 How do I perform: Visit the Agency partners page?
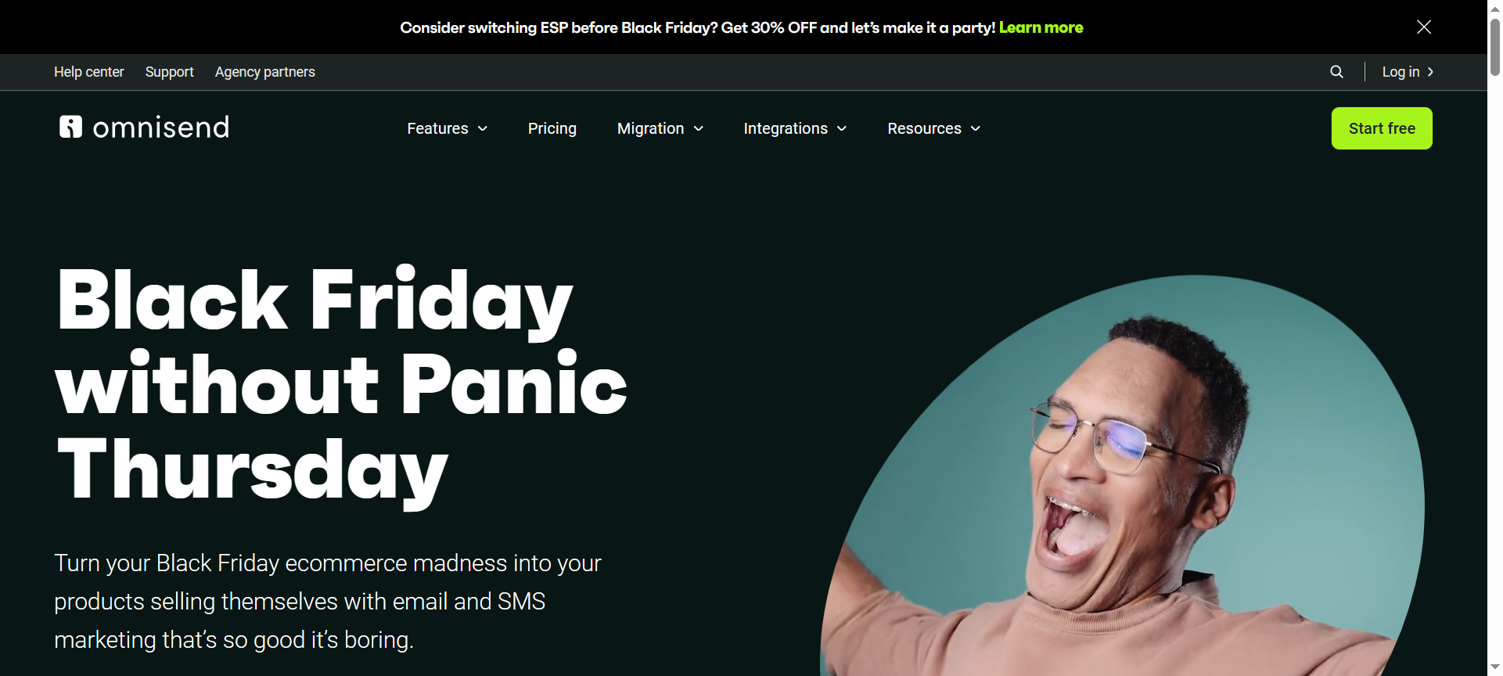[x=265, y=72]
